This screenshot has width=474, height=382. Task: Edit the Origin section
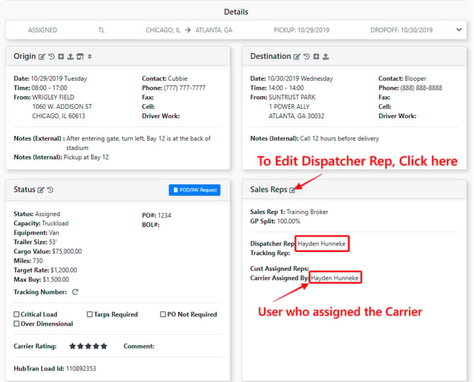click(x=42, y=57)
